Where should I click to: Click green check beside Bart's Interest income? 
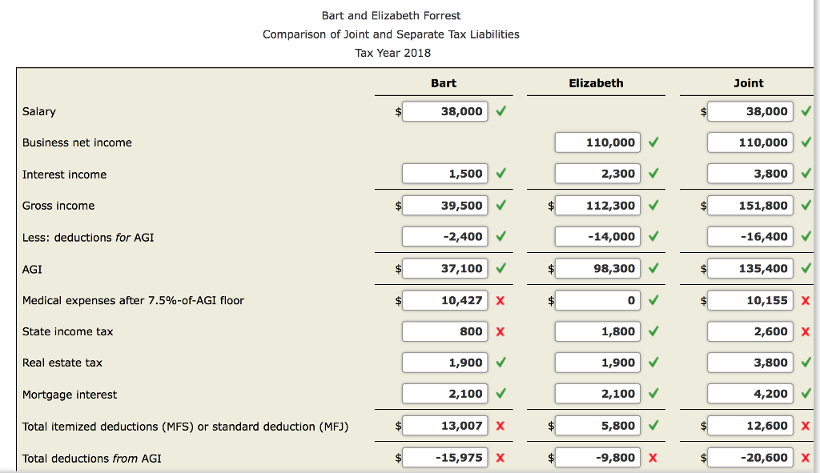tap(501, 173)
